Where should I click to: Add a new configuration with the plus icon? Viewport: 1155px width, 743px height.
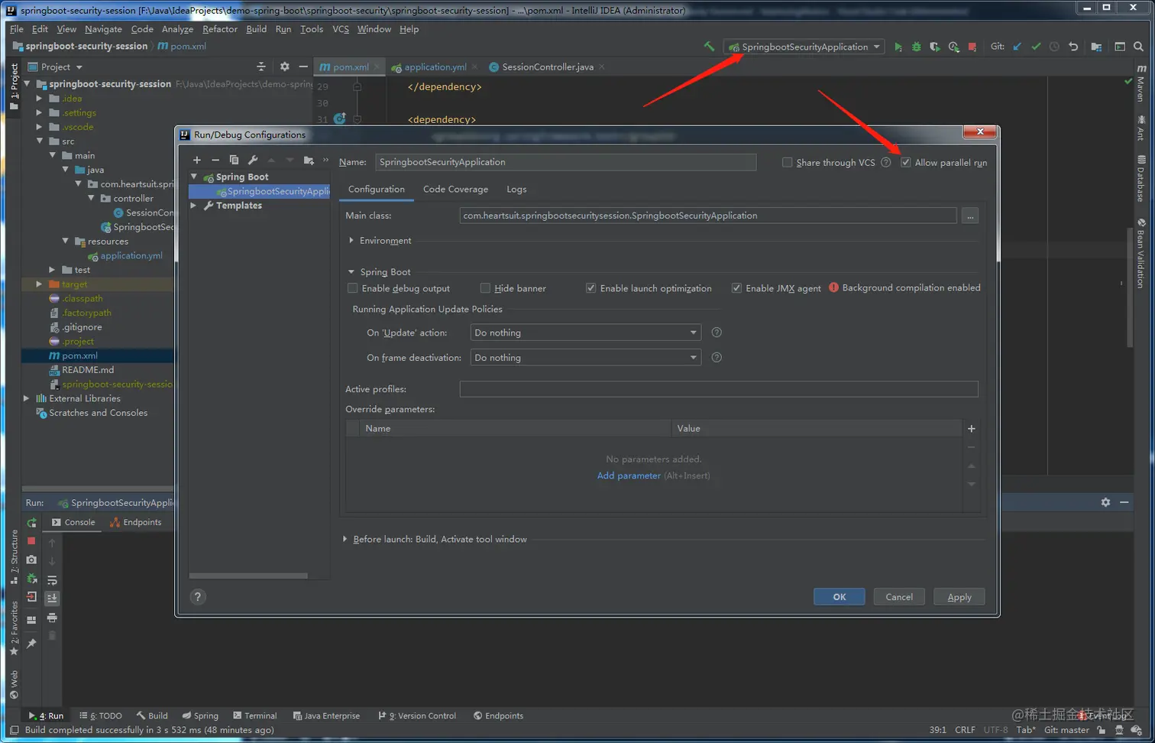click(x=197, y=160)
